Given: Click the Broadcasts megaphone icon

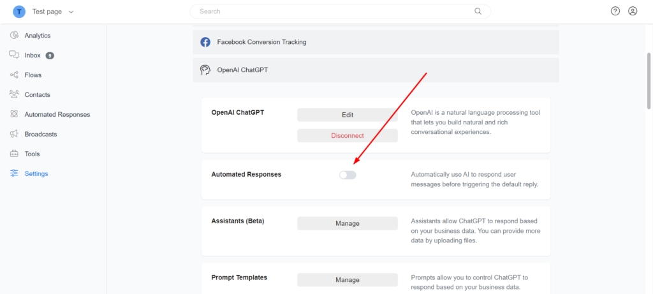Looking at the screenshot, I should pyautogui.click(x=14, y=134).
